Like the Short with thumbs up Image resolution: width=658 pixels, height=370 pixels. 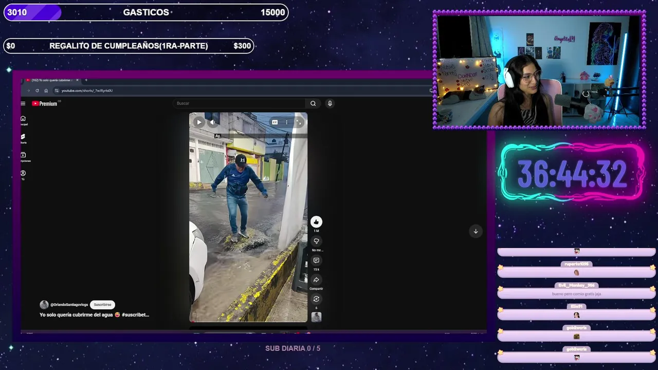[x=316, y=221]
